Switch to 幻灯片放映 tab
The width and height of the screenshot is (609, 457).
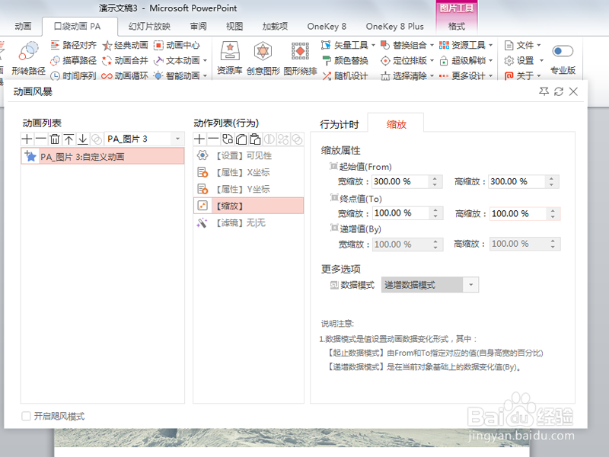(x=149, y=27)
